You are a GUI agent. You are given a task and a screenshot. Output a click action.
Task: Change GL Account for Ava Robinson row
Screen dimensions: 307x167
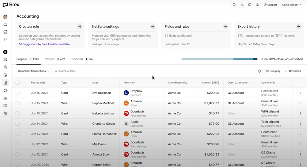pyautogui.click(x=236, y=93)
